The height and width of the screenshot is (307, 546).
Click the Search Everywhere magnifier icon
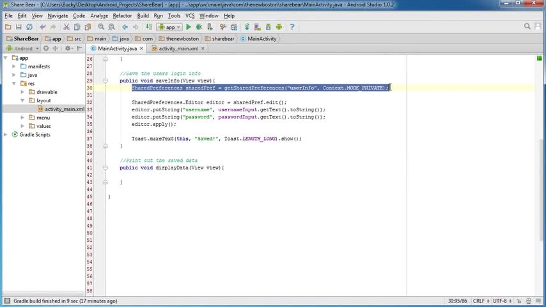coord(527,27)
